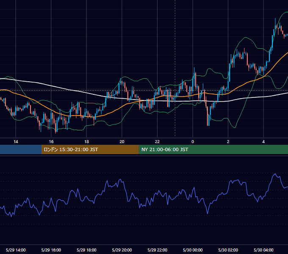Click the London session bar 15:30-21:00 JST
The width and height of the screenshot is (288, 254).
point(90,149)
